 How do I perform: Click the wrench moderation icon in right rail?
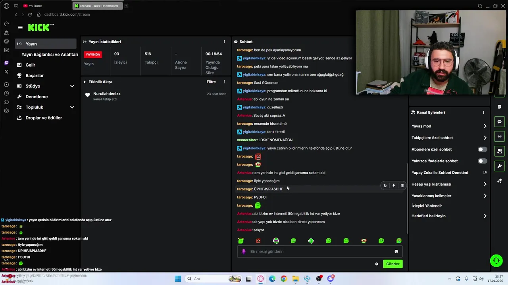pos(500,166)
